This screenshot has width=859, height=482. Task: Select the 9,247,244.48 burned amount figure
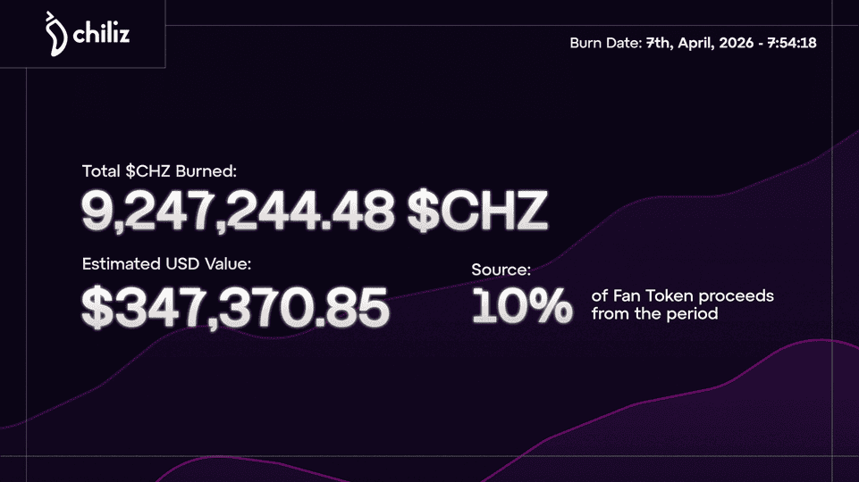[x=238, y=211]
